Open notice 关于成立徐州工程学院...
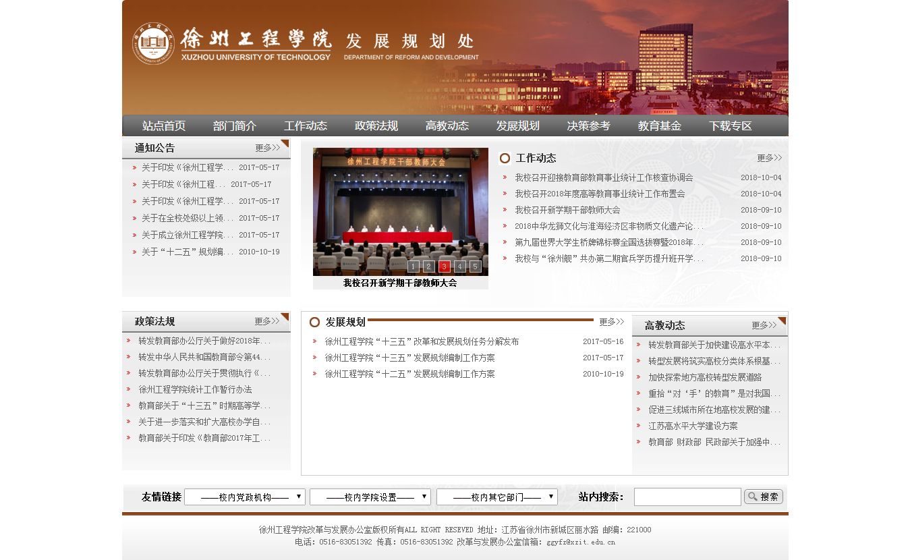 coord(188,235)
